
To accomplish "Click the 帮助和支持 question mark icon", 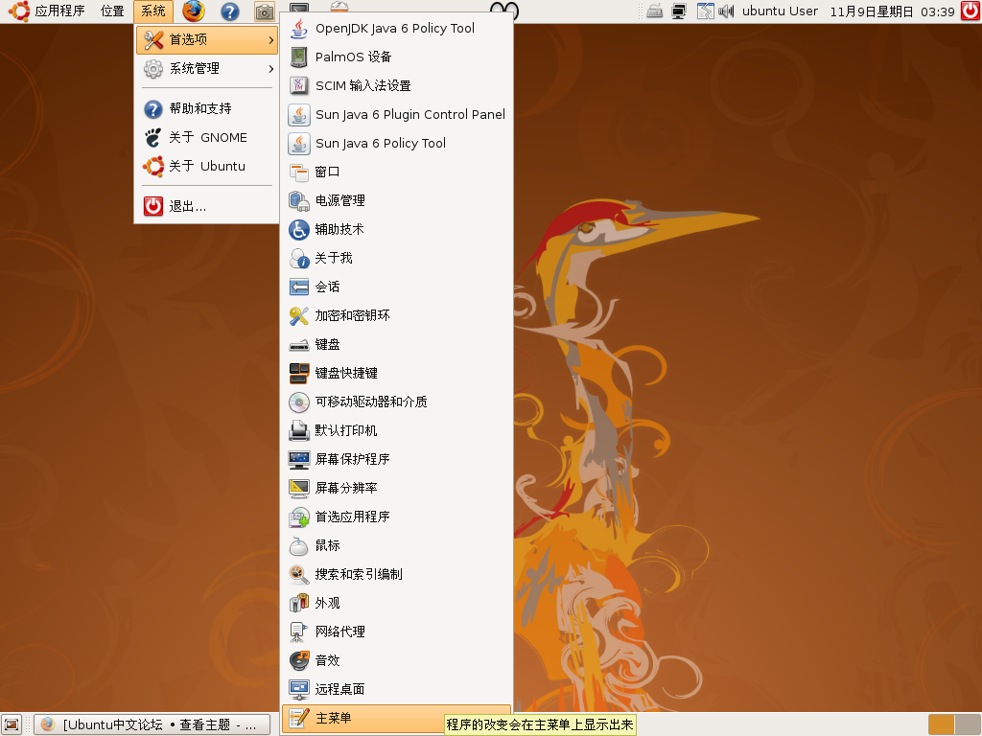I will [x=153, y=109].
